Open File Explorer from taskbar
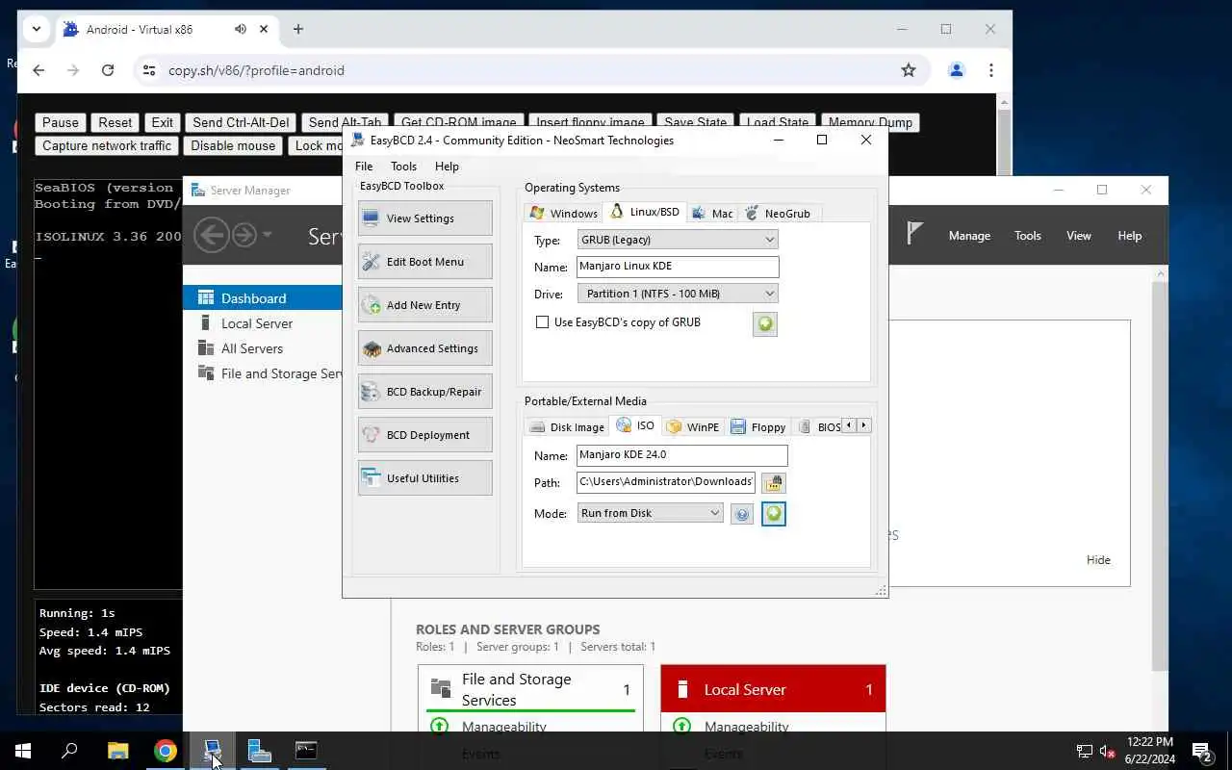The height and width of the screenshot is (770, 1232). pos(117,751)
